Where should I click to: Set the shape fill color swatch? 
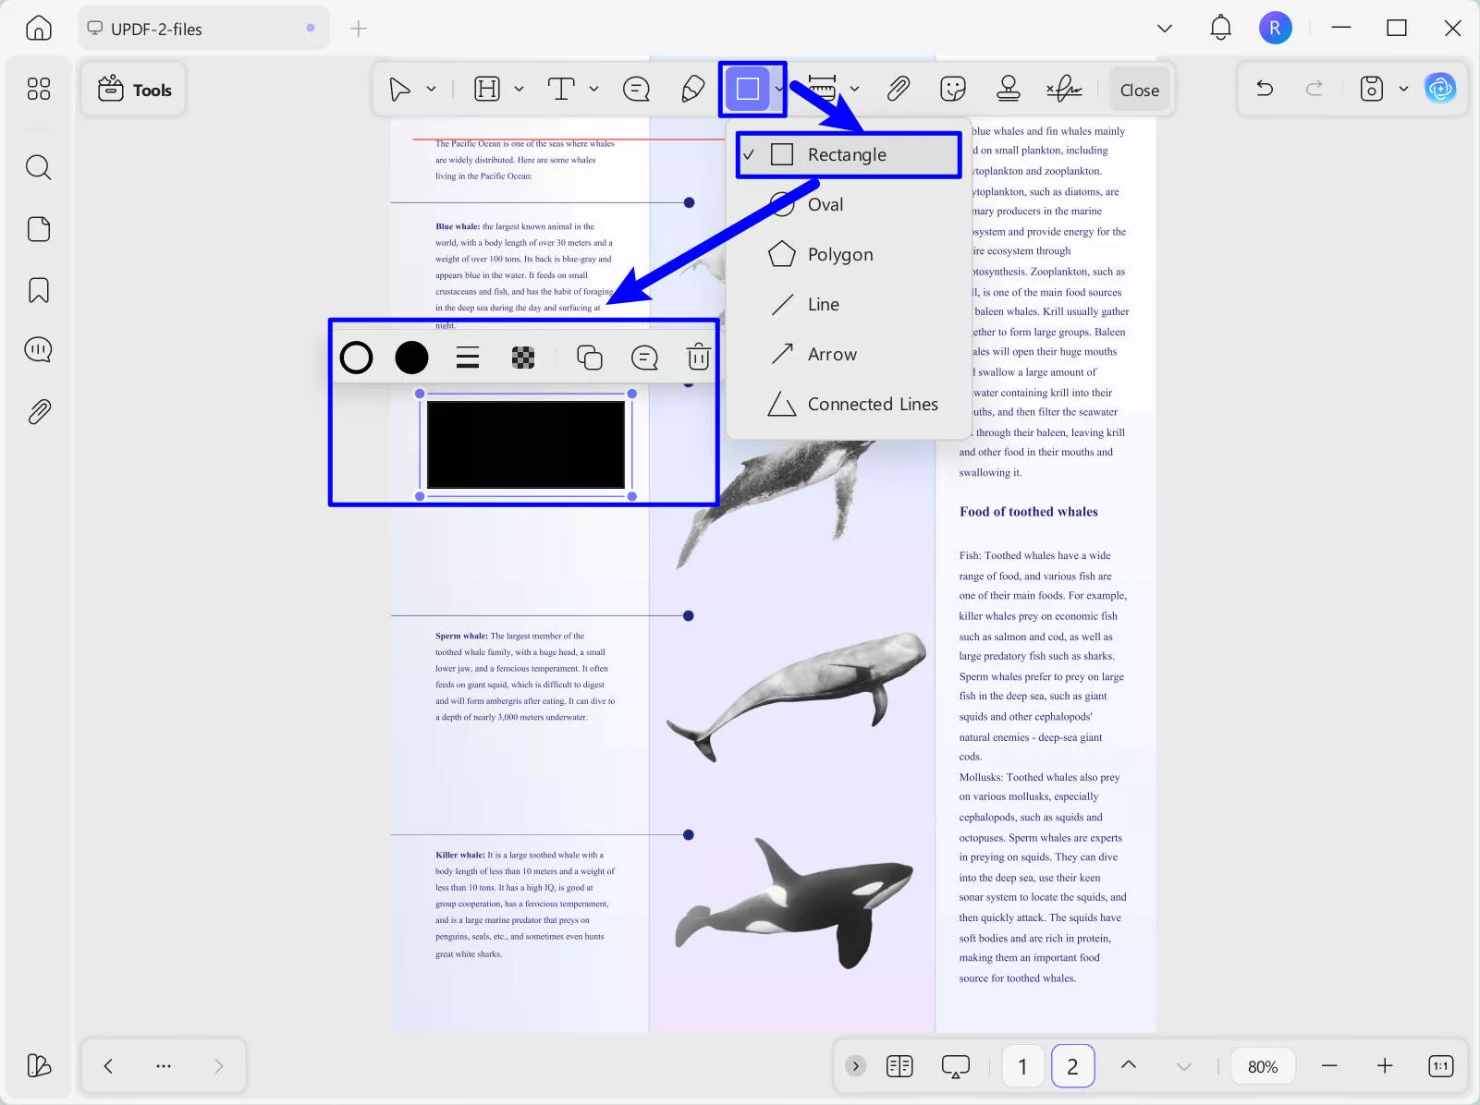[411, 358]
